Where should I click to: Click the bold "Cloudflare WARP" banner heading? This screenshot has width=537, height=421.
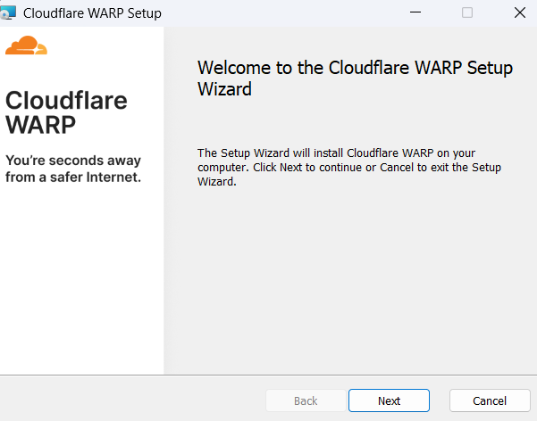pos(66,111)
